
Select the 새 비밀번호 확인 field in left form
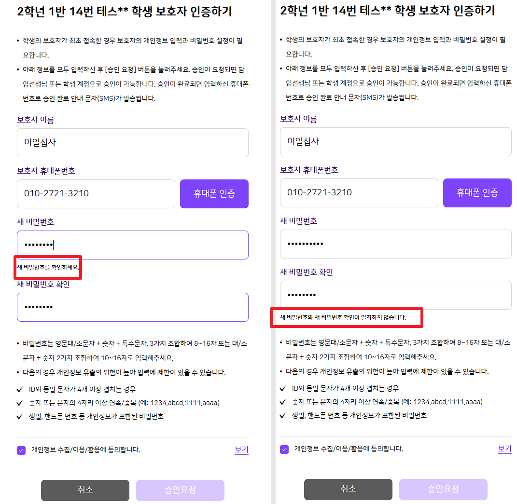click(132, 307)
